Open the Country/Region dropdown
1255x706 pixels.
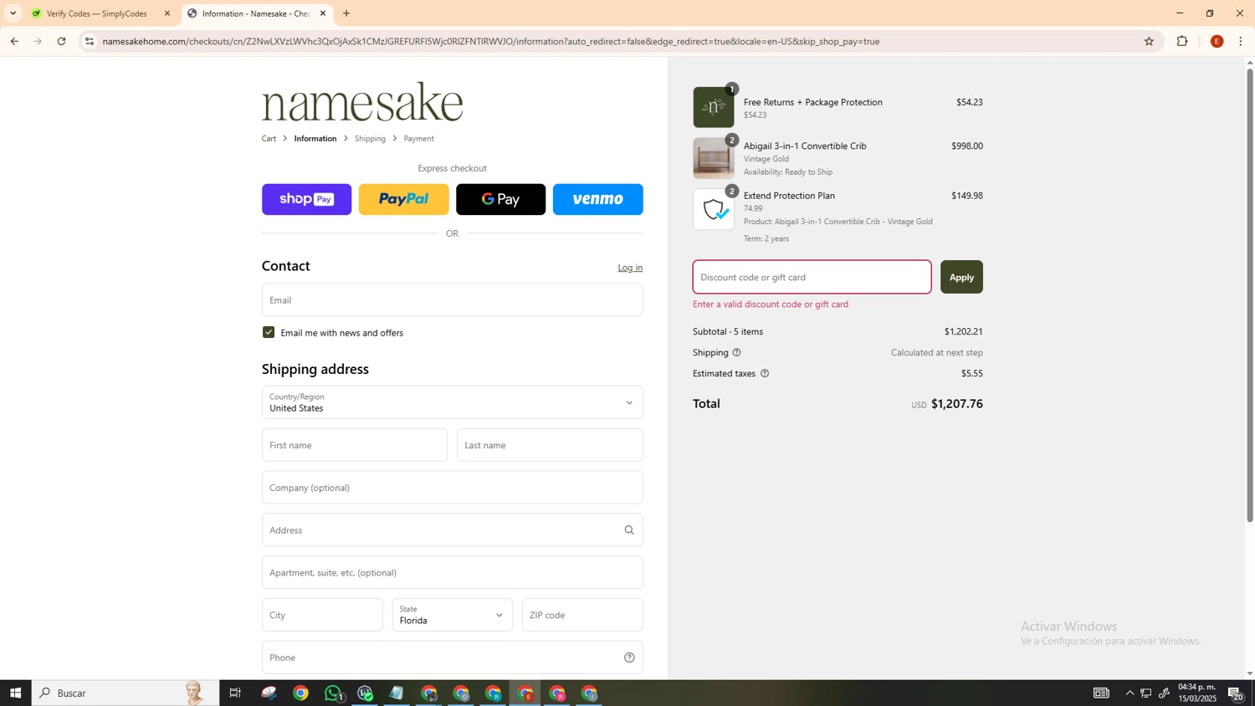452,402
